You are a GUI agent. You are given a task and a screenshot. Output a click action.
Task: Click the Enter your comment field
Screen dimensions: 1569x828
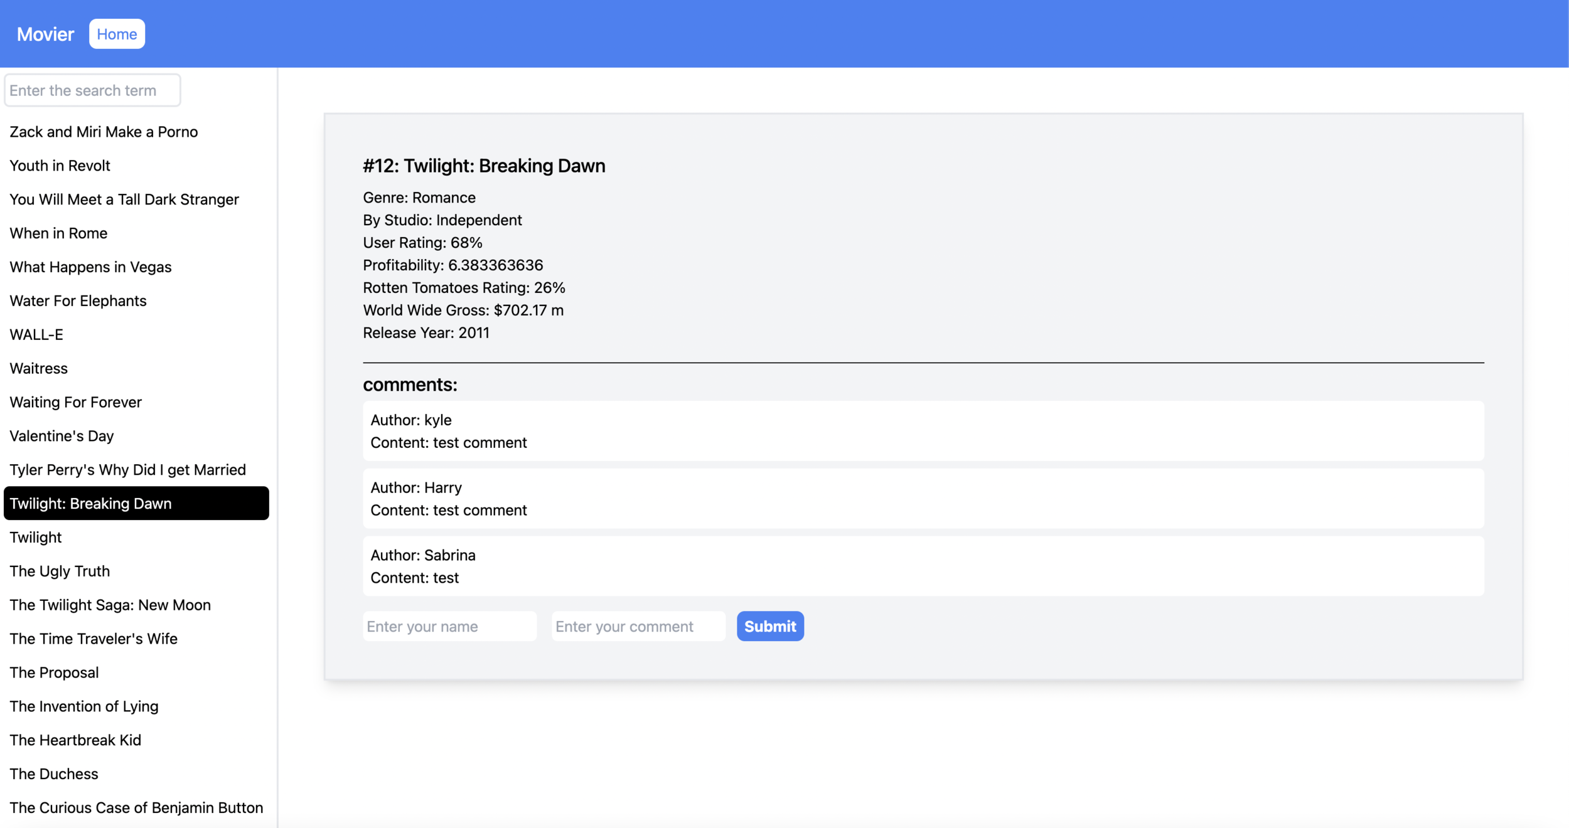[638, 626]
